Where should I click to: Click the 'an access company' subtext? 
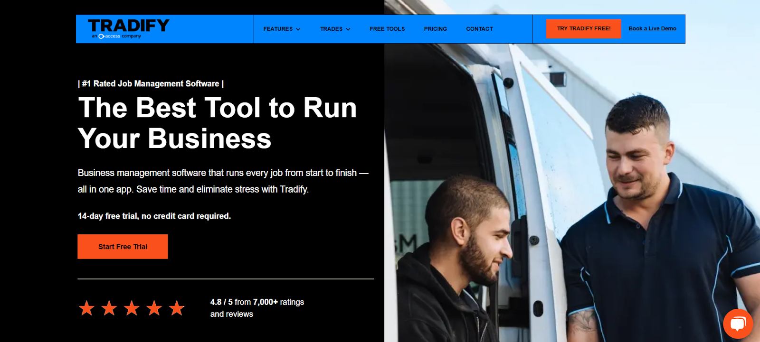116,36
